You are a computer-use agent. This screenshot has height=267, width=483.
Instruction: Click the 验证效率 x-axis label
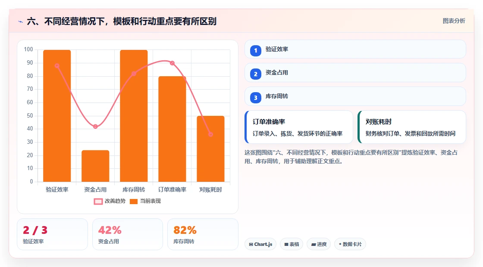click(57, 190)
